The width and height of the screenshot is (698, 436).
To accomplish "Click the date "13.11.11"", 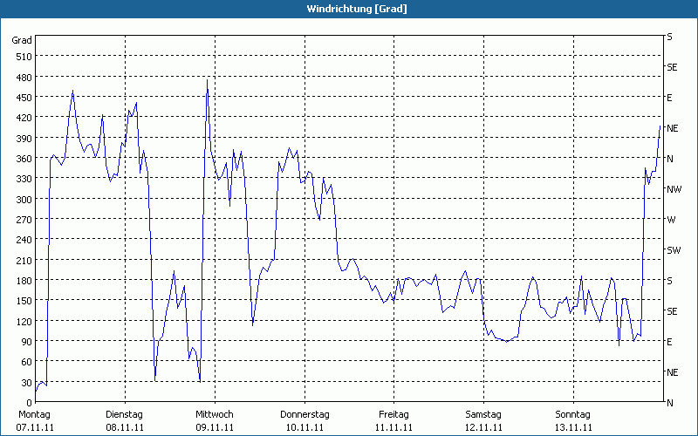I will coord(573,427).
